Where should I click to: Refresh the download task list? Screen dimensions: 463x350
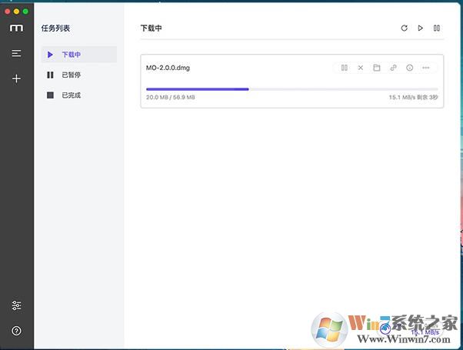[405, 28]
